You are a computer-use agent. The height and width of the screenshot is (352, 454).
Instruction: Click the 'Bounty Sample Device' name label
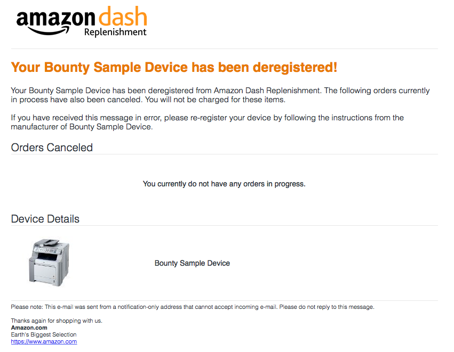click(192, 263)
